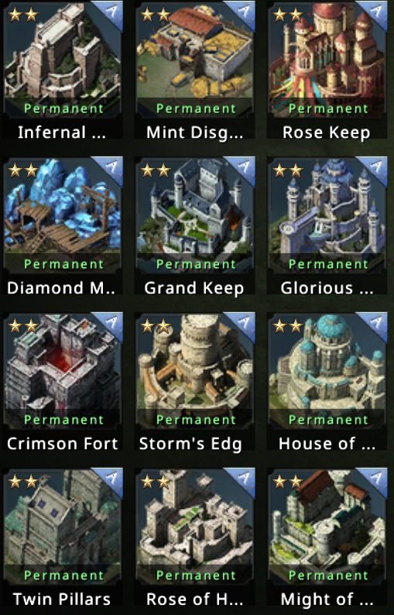Choose the Glorious ... blue-domed castle skin

[327, 215]
